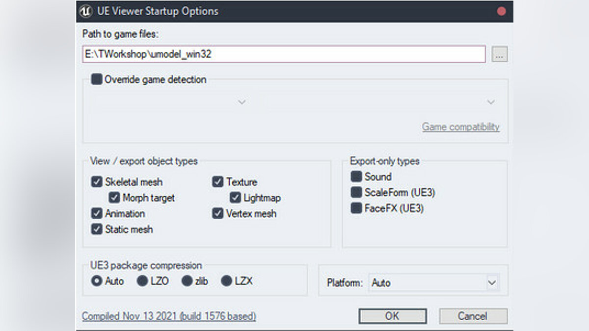Image resolution: width=589 pixels, height=331 pixels.
Task: Toggle the Texture checkbox
Action: [218, 182]
